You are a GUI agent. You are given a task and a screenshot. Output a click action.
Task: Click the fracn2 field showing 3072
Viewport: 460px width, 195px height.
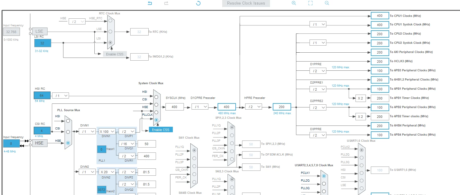pyautogui.click(x=101, y=189)
